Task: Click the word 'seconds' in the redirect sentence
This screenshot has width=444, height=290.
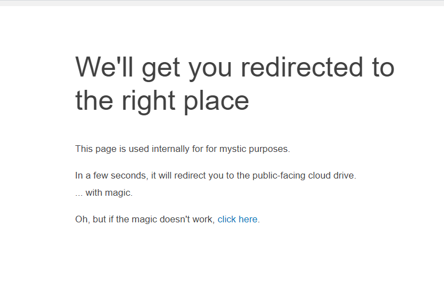Action: [128, 176]
